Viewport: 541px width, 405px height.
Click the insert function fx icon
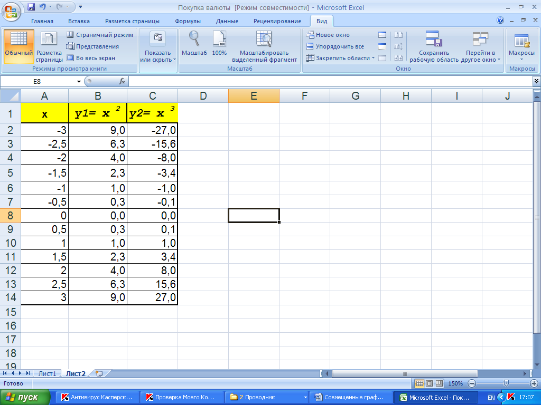click(122, 81)
